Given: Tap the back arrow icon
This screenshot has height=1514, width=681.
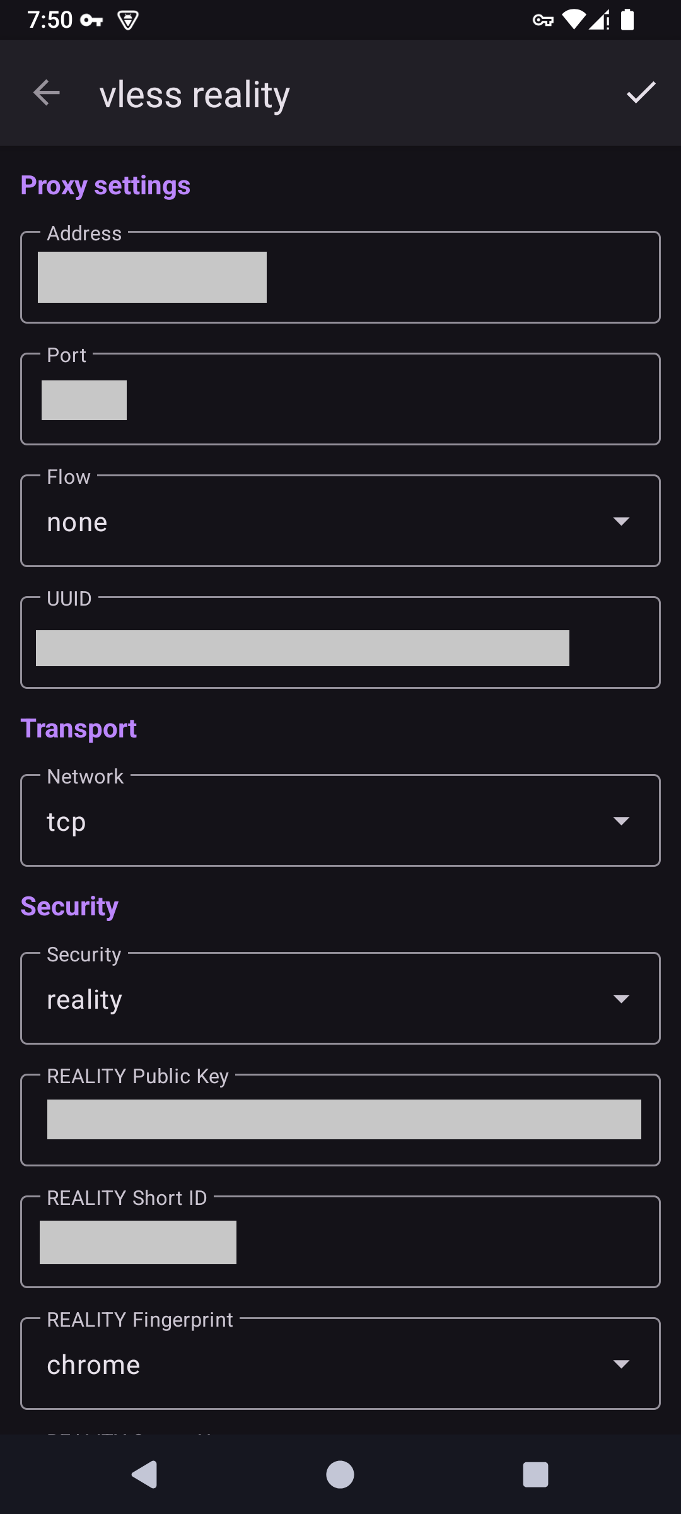Looking at the screenshot, I should coord(47,93).
